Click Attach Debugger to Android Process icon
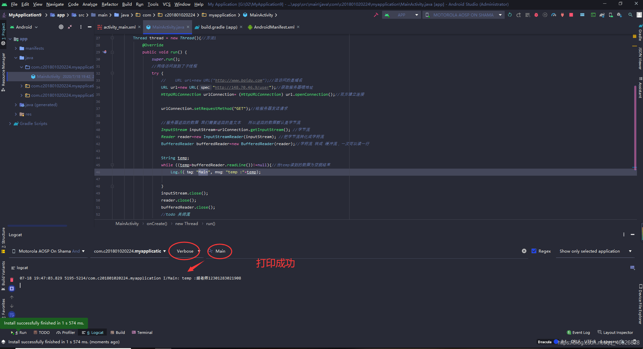643x349 pixels. 562,15
